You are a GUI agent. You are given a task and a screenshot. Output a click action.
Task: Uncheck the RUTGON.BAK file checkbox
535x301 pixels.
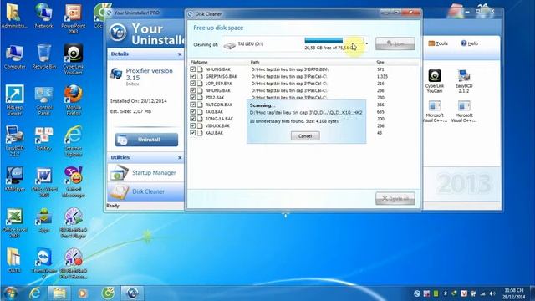(193, 105)
